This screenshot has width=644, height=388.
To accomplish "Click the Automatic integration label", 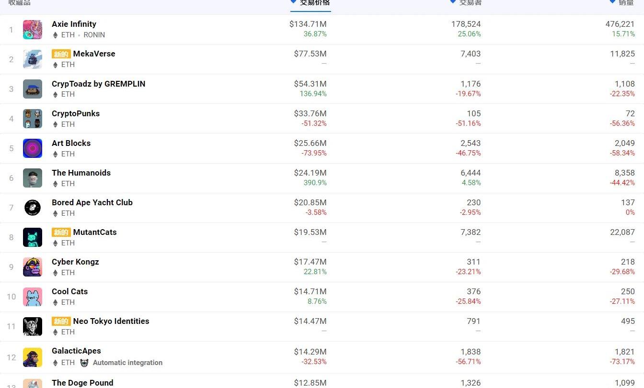I will tap(127, 363).
